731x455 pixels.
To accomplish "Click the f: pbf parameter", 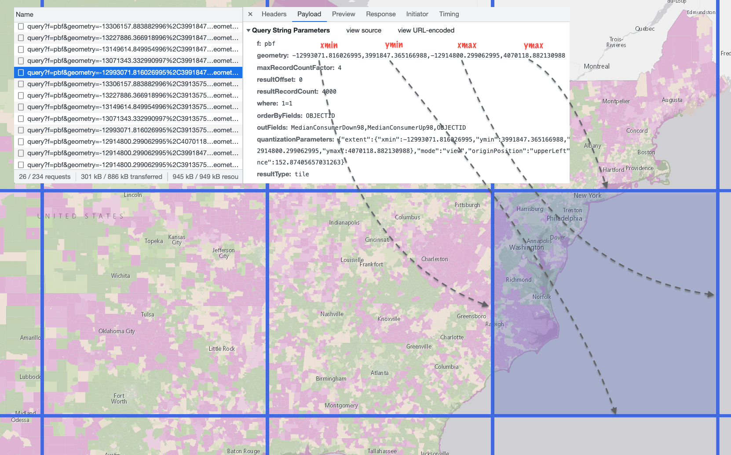I will [266, 44].
